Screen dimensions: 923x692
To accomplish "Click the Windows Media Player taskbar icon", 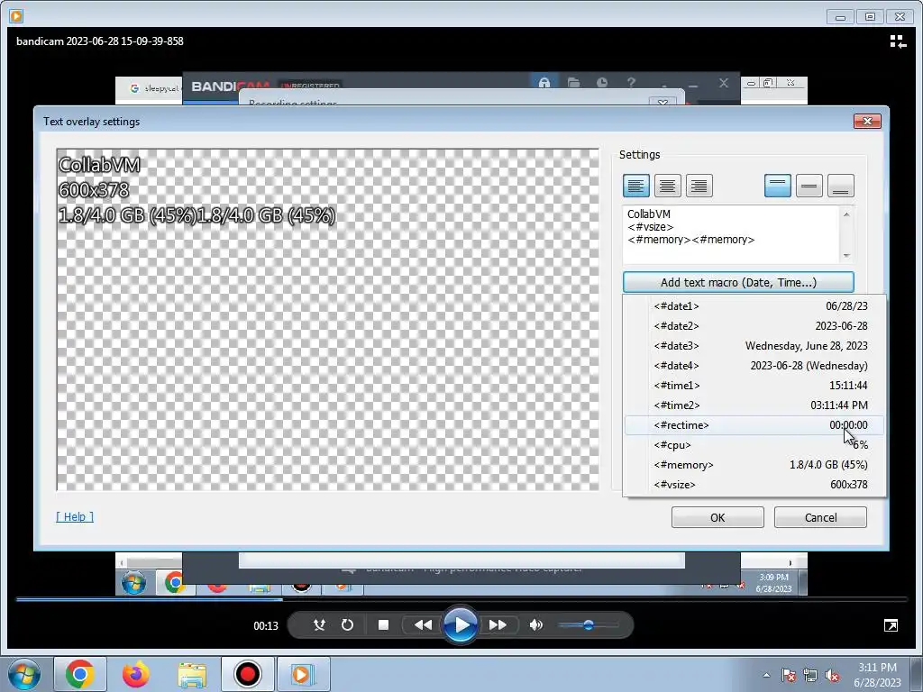I will coord(303,674).
